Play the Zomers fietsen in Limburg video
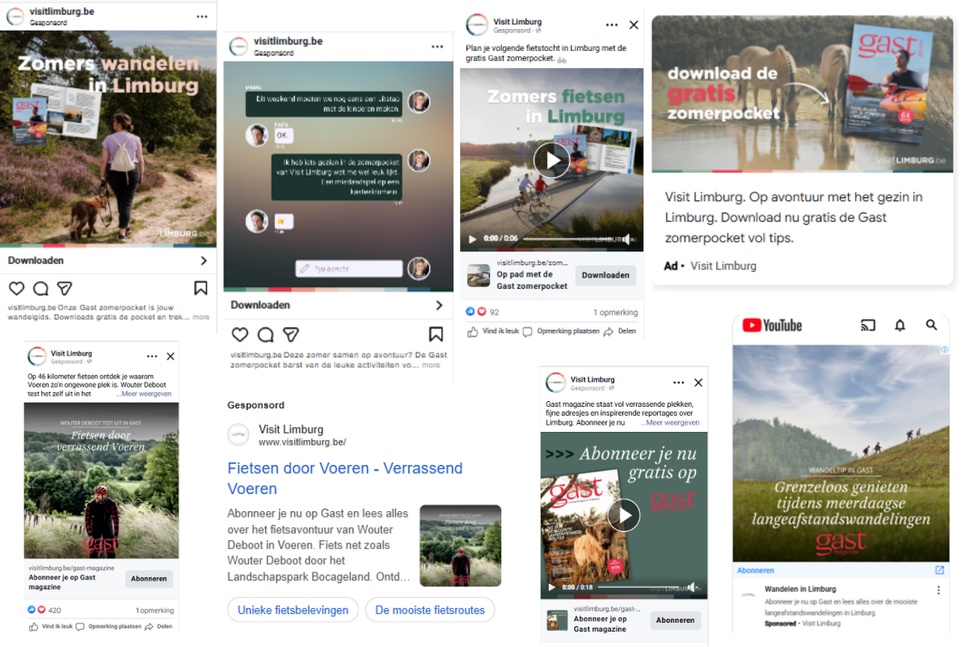Image resolution: width=970 pixels, height=647 pixels. point(551,159)
